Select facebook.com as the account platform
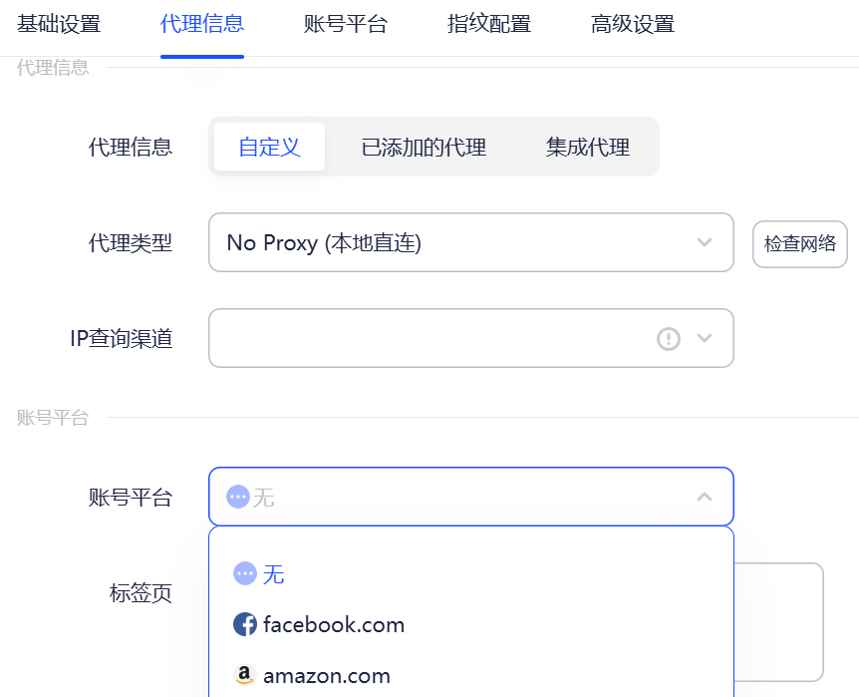The image size is (859, 697). coord(330,625)
